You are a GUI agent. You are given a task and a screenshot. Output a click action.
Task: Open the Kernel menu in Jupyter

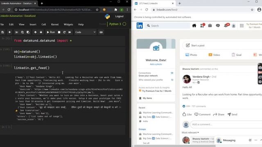click(55, 24)
